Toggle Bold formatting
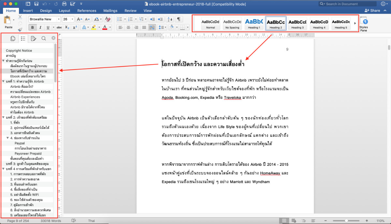Image resolution: width=391 pixels, height=224 pixels. pos(33,27)
